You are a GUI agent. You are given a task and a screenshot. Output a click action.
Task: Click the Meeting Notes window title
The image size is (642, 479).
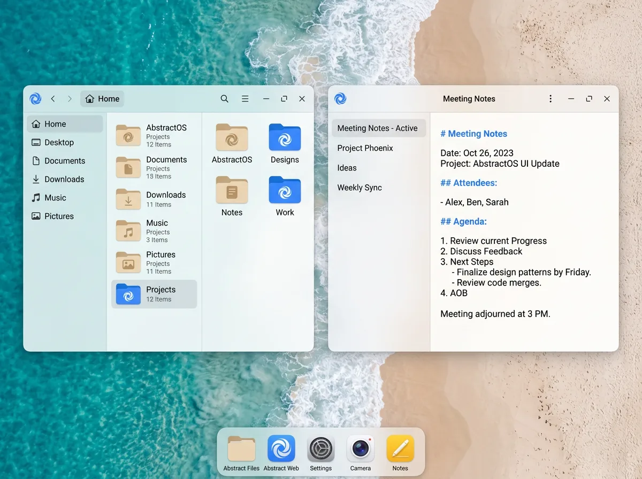pyautogui.click(x=469, y=99)
